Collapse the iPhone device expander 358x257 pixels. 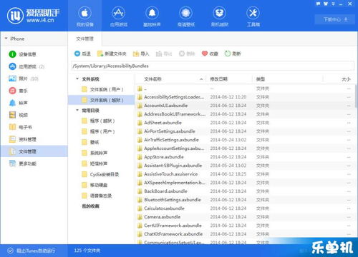point(6,39)
